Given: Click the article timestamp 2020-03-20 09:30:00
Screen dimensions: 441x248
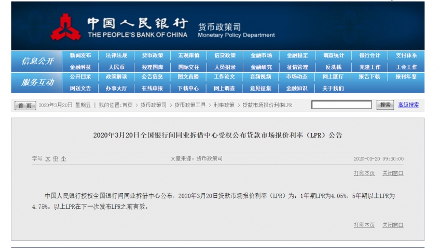Looking at the screenshot, I should pos(379,159).
